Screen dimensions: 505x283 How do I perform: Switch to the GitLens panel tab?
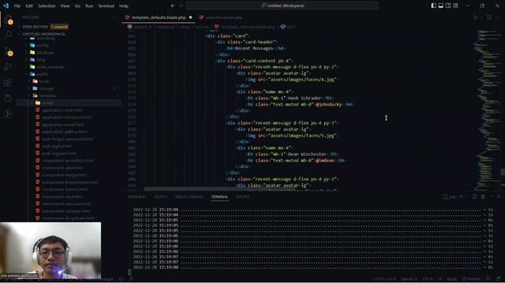coord(242,197)
